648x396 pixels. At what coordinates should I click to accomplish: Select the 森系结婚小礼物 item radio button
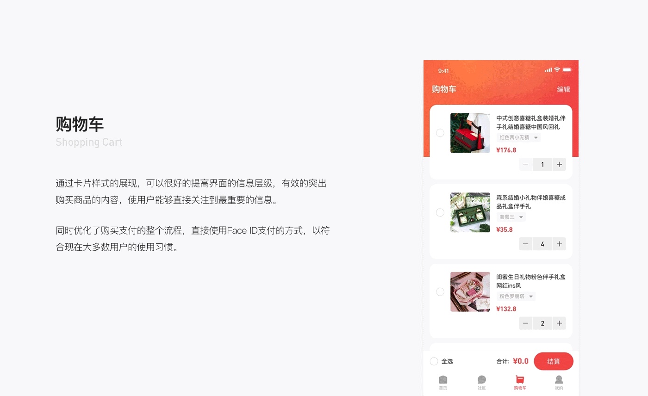pos(440,212)
